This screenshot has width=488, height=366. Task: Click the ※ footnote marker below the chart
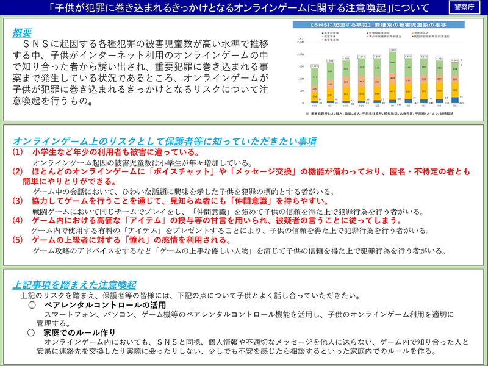[307, 112]
